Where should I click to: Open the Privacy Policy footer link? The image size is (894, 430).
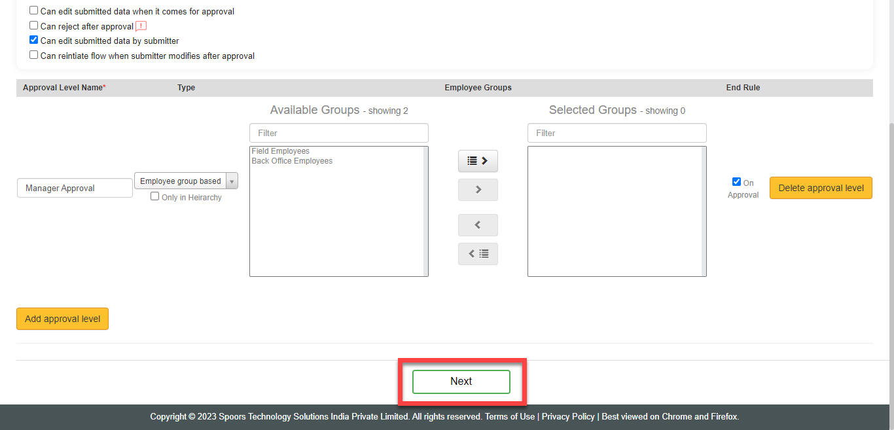tap(567, 416)
